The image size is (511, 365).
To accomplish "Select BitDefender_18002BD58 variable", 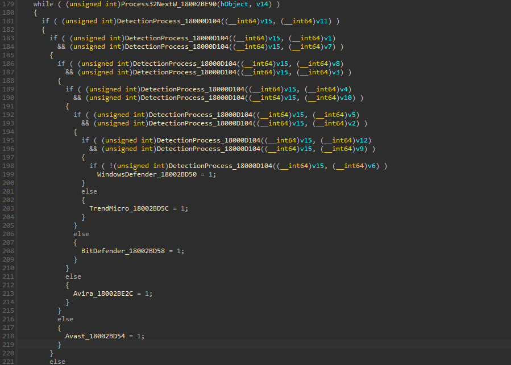I will [123, 251].
